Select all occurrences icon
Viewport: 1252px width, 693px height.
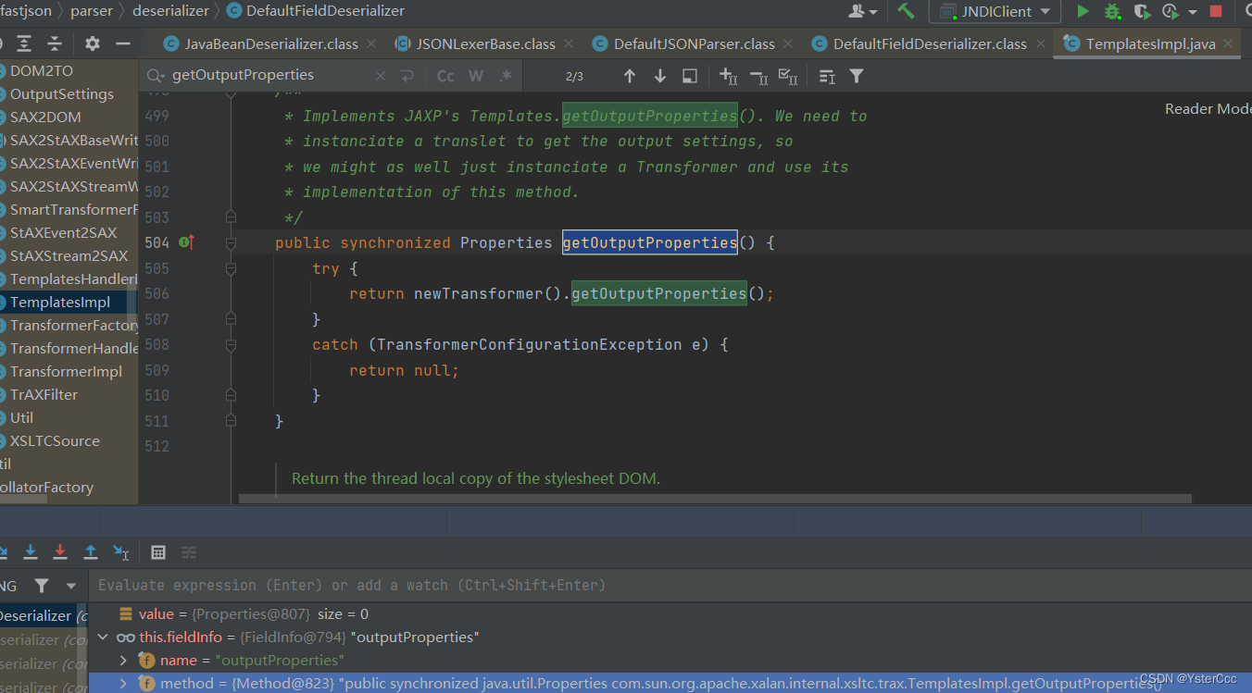pos(788,76)
